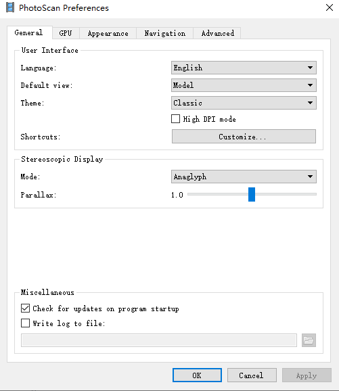The height and width of the screenshot is (391, 339).
Task: Expand the Default view combo box
Action: pos(244,85)
